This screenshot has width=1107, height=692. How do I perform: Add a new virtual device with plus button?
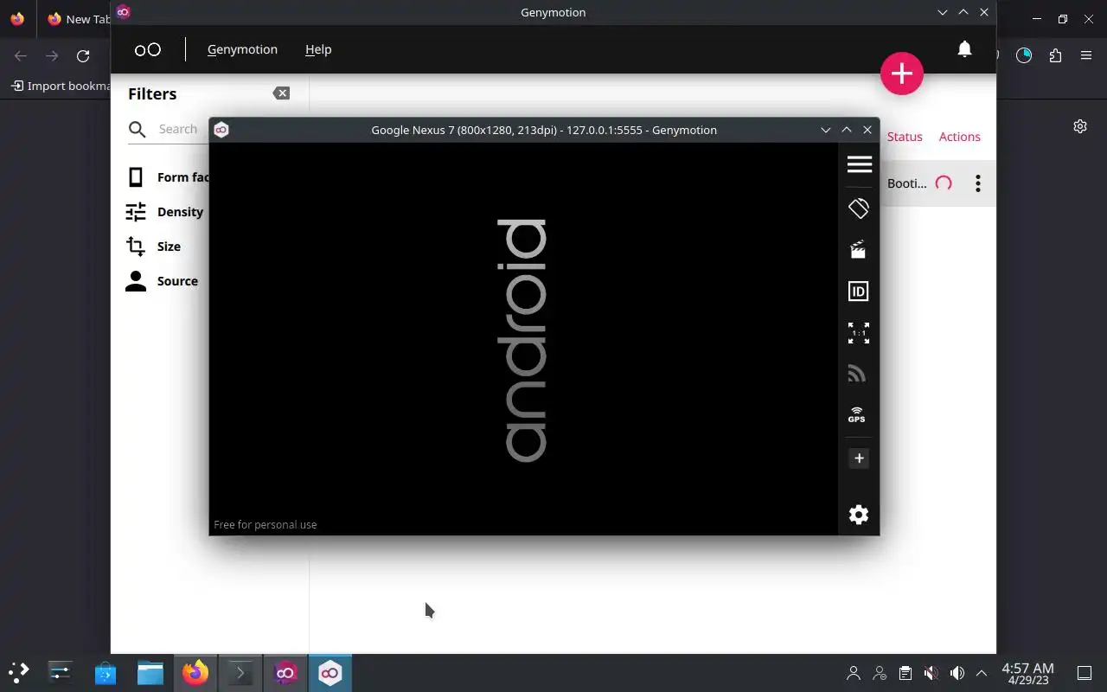902,74
